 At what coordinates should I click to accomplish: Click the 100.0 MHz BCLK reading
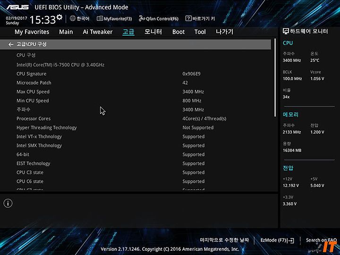(292, 78)
